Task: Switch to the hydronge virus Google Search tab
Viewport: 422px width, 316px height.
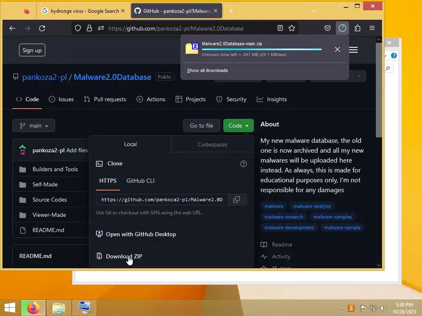Action: (x=83, y=11)
